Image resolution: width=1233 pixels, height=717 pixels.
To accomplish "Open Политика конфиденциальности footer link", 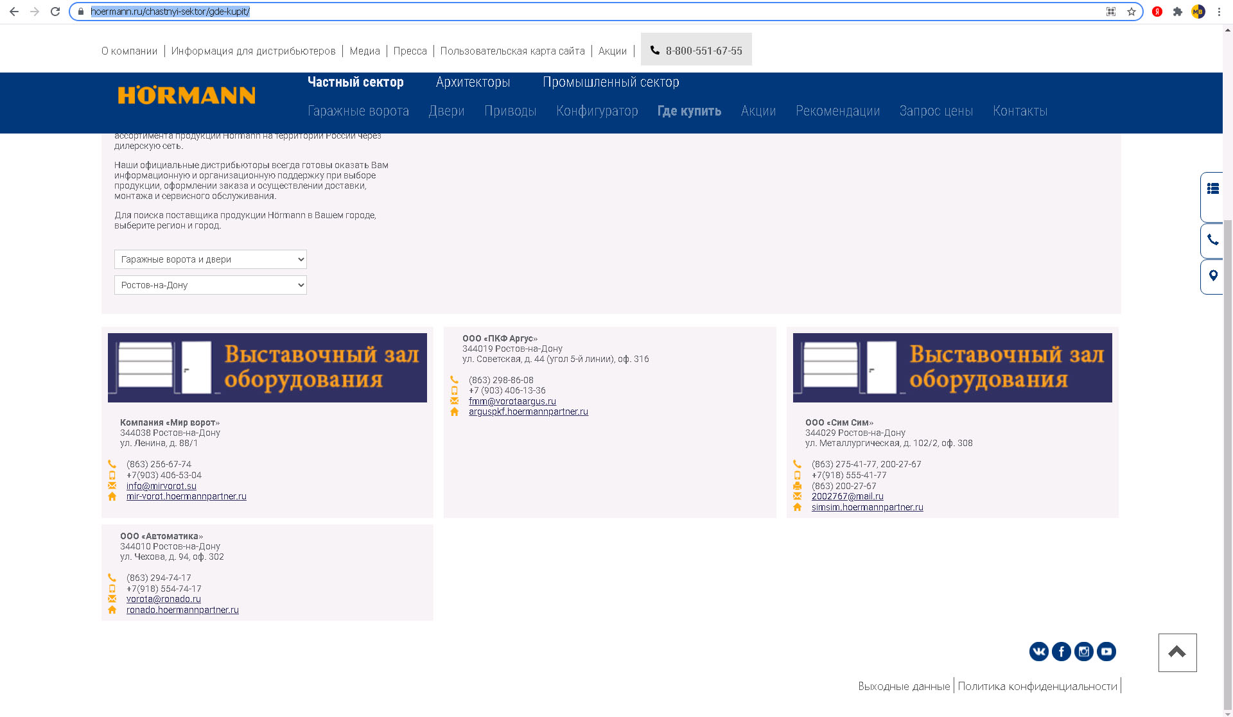I will (1038, 686).
